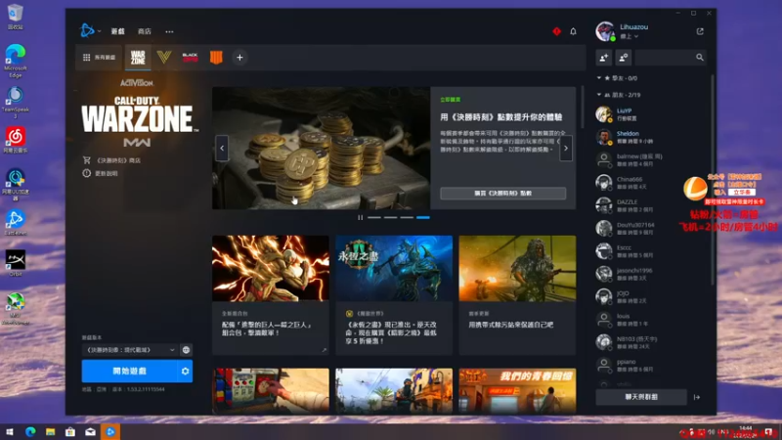This screenshot has height=440, width=782.
Task: Select friend LiuYP
Action: click(x=651, y=114)
